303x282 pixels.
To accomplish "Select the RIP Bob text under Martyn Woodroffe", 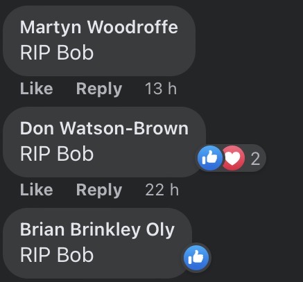I will [x=57, y=53].
